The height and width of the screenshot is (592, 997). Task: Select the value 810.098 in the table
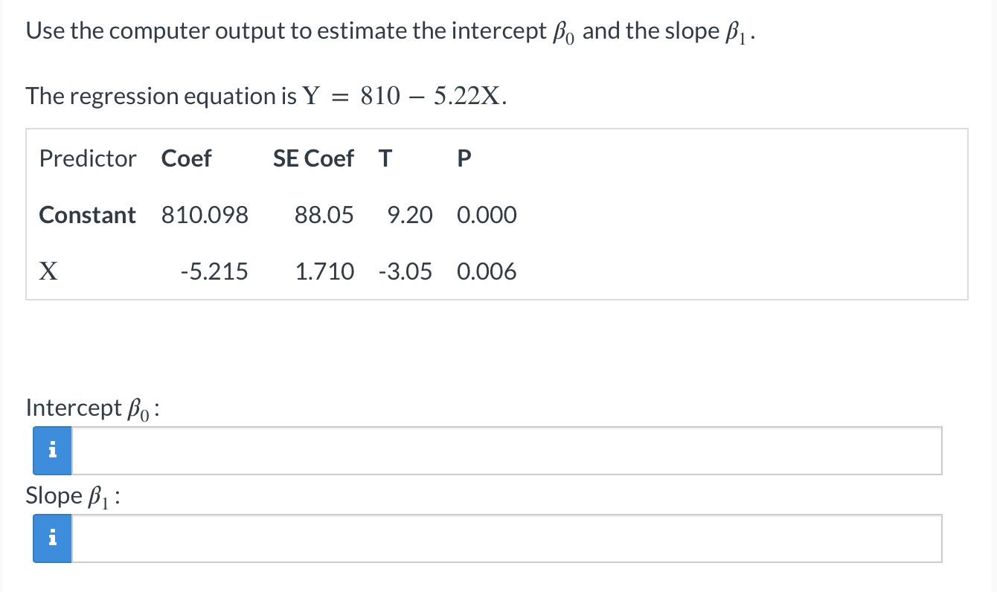coord(203,215)
